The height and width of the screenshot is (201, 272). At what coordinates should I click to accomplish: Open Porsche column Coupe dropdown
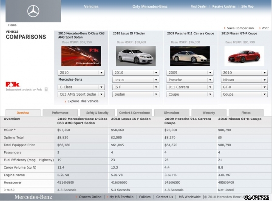coord(190,94)
